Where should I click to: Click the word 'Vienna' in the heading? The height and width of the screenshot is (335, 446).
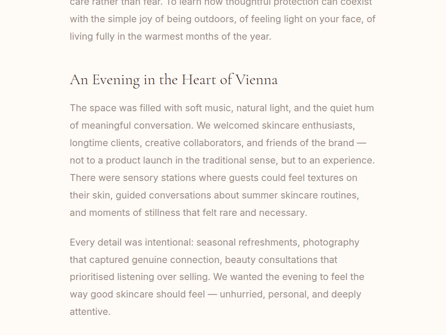257,80
